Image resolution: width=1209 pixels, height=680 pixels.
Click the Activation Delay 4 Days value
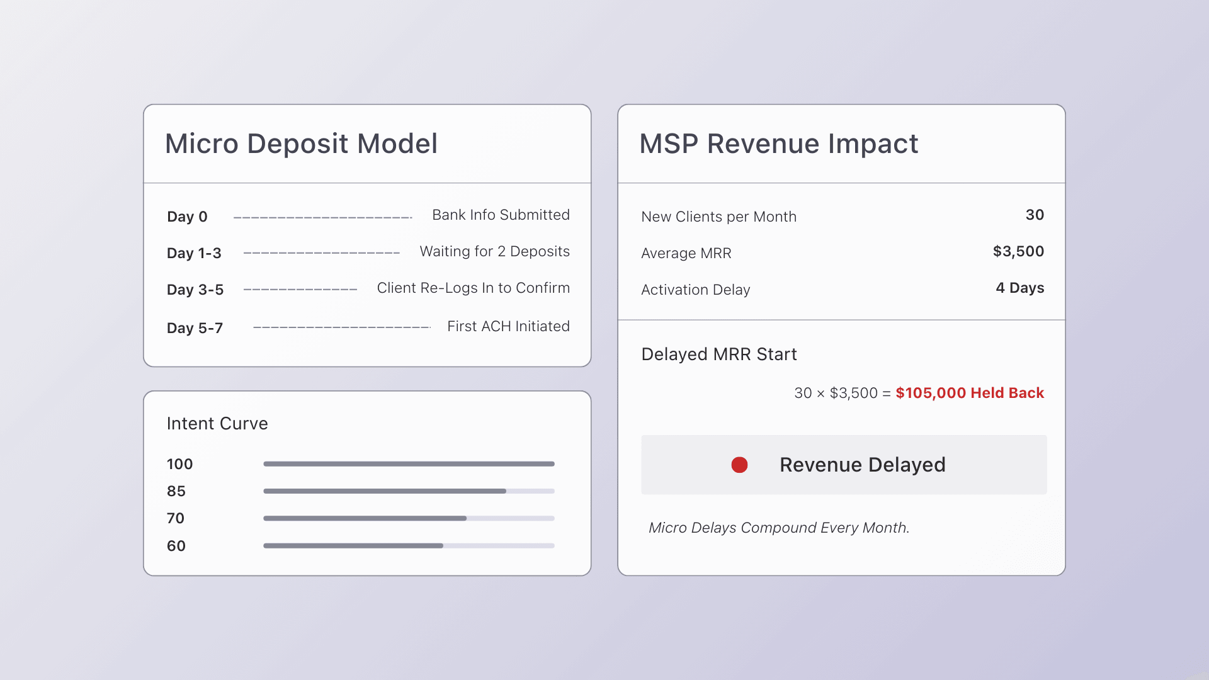1019,288
